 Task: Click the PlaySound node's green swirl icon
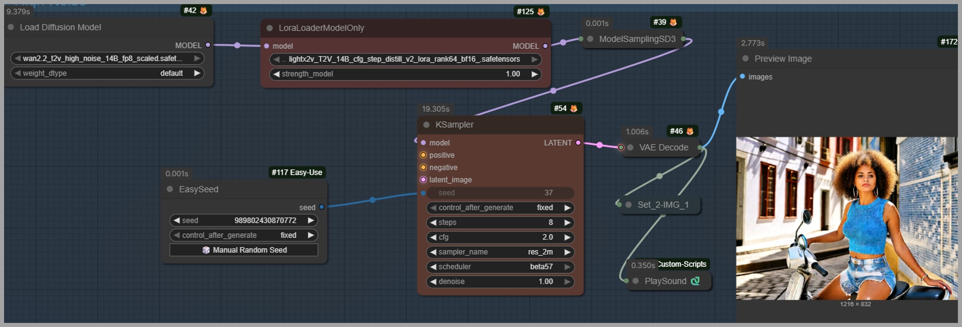click(695, 281)
